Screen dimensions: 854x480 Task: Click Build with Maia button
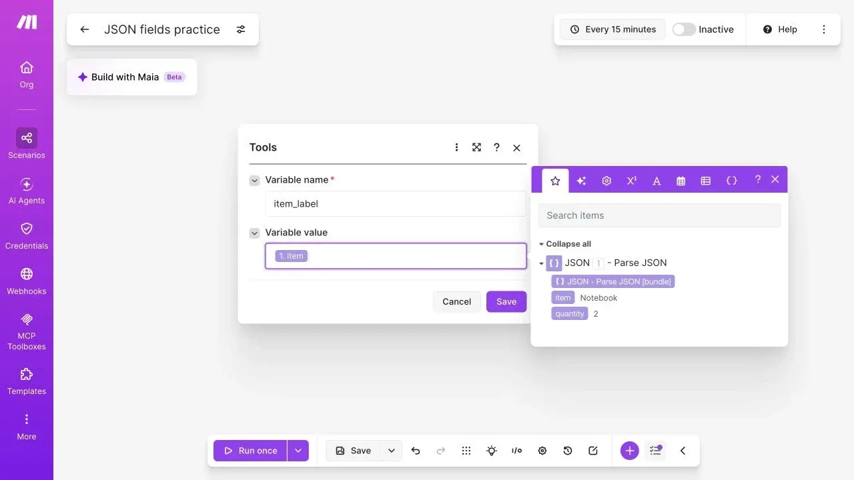click(131, 77)
